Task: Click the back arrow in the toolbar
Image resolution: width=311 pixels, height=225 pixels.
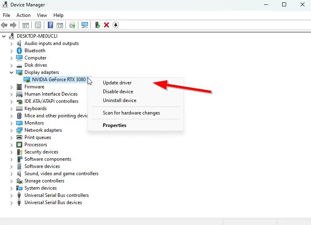Action: [4, 25]
